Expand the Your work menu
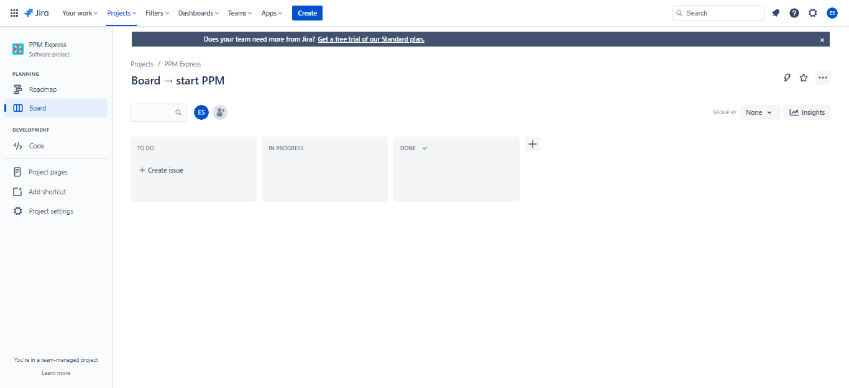 click(80, 13)
